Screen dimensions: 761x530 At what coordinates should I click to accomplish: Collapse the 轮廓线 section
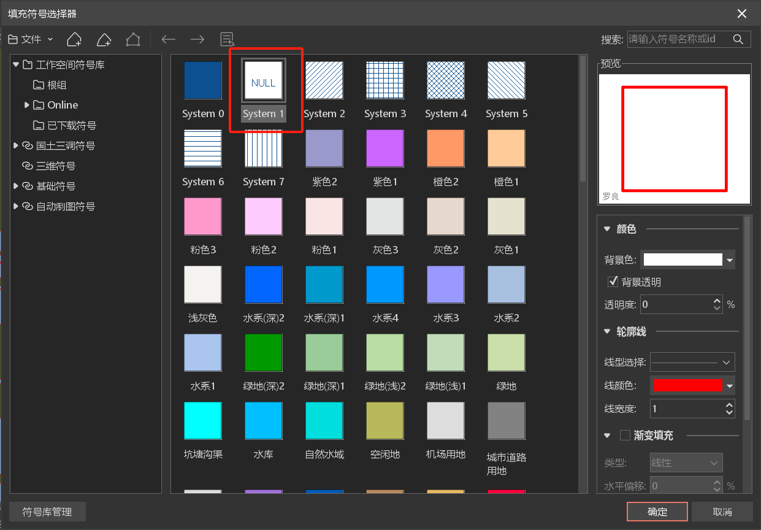pyautogui.click(x=607, y=331)
